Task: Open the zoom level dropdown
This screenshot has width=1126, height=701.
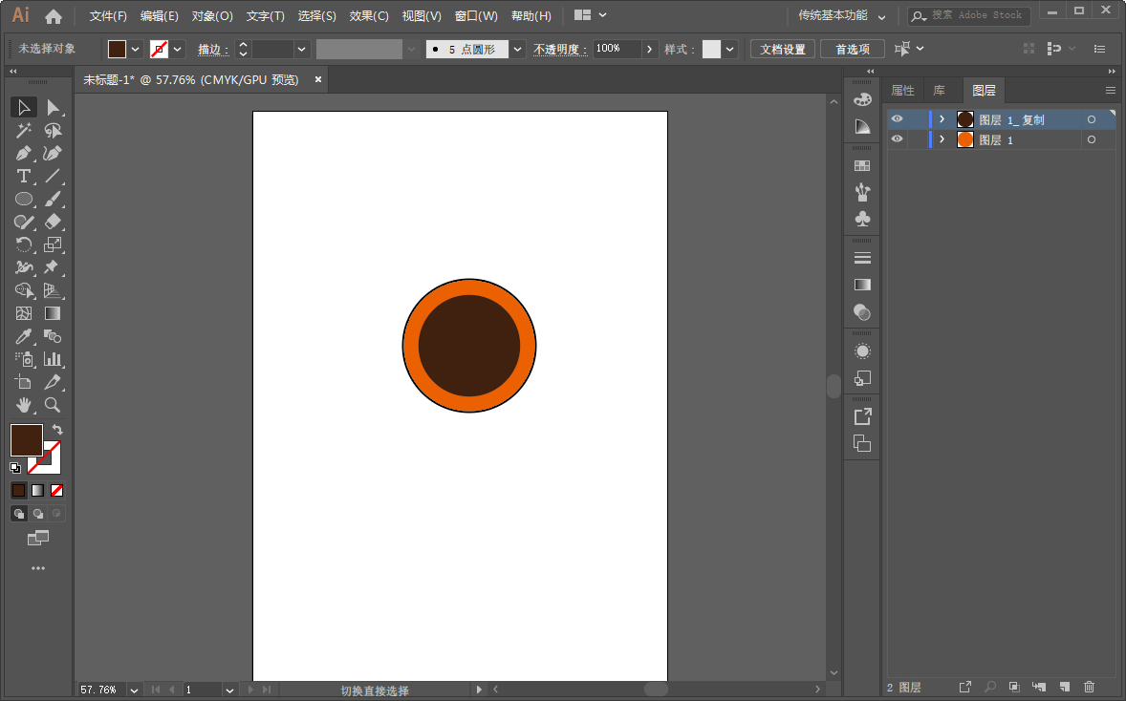Action: click(x=134, y=690)
